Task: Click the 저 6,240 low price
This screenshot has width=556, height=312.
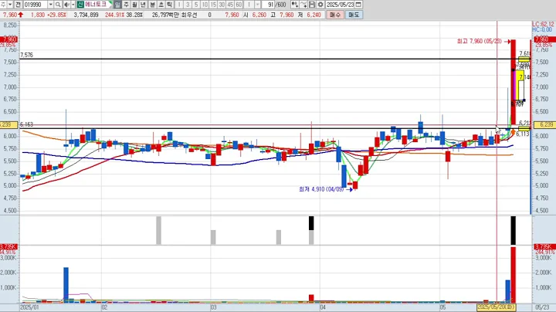Action: (309, 15)
